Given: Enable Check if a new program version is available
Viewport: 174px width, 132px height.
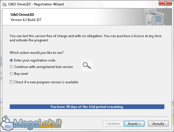Looking at the screenshot, I should (11, 82).
